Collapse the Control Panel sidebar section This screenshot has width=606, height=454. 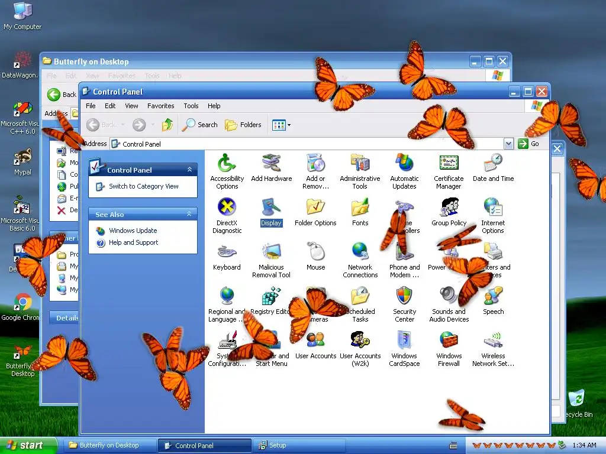(189, 170)
